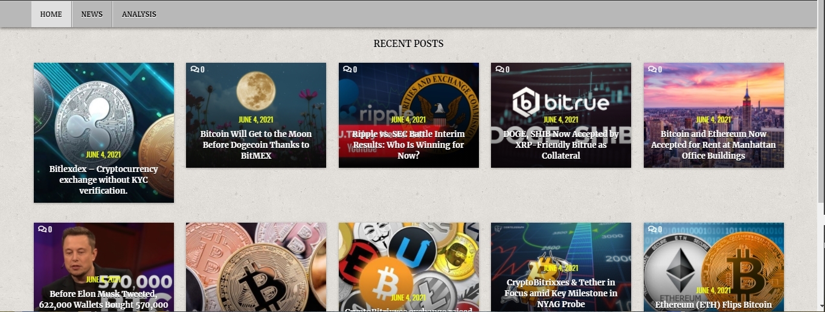Go to the ANALYSIS menu item

tap(139, 14)
